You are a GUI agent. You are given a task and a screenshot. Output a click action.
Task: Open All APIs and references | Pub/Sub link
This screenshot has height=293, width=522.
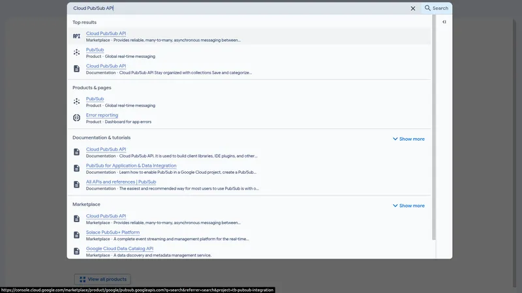point(121,182)
